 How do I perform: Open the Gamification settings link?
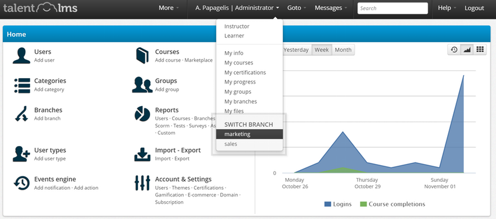[169, 195]
